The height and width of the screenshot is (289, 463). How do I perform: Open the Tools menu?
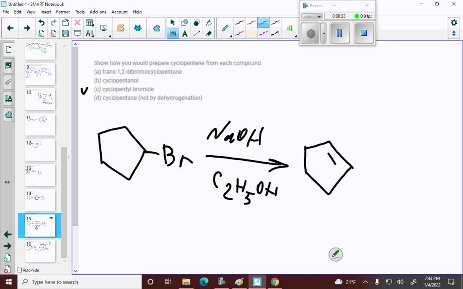pos(80,12)
